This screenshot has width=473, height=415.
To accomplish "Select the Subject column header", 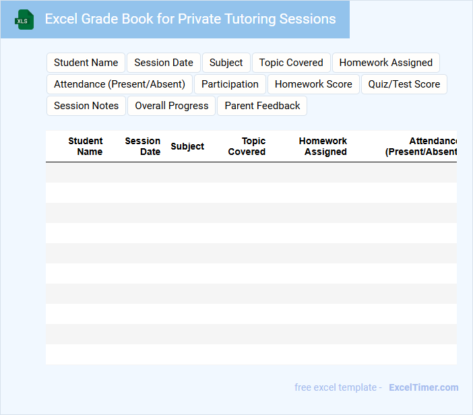I will point(187,146).
